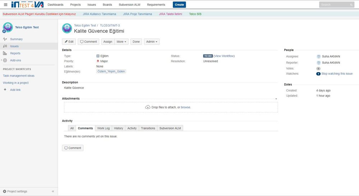359x196 pixels.
Task: Open Working in a project shortcut
Action: [x=15, y=83]
